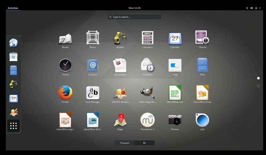Open Software store from the dash
266x155 pixels.
pos(13,57)
